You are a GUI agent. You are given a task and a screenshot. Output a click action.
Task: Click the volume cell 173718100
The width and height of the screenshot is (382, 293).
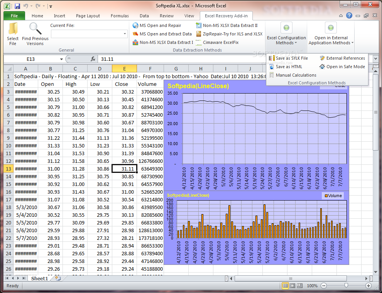coord(150,238)
